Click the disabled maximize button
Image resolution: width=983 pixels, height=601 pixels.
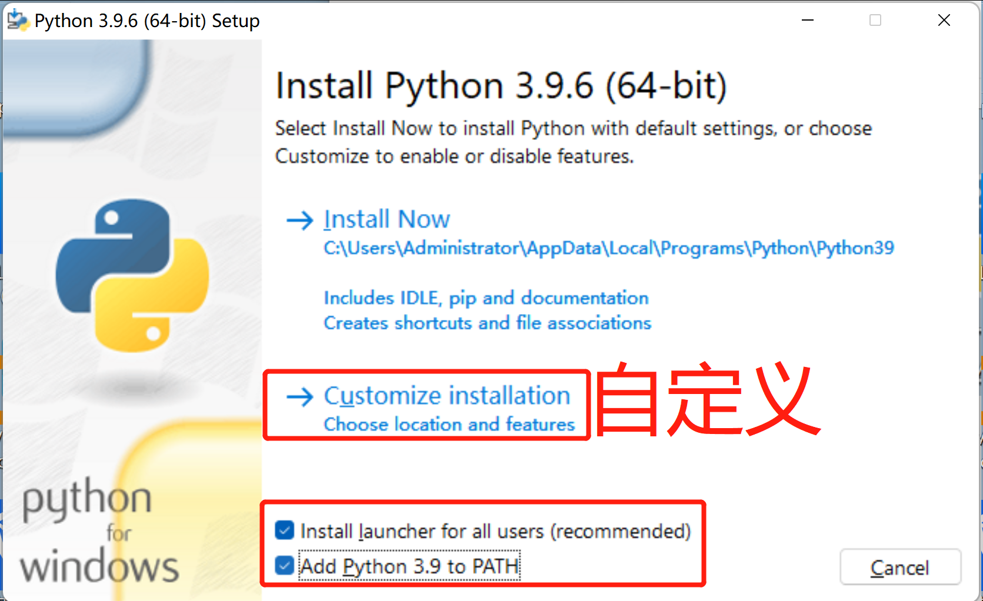click(875, 21)
